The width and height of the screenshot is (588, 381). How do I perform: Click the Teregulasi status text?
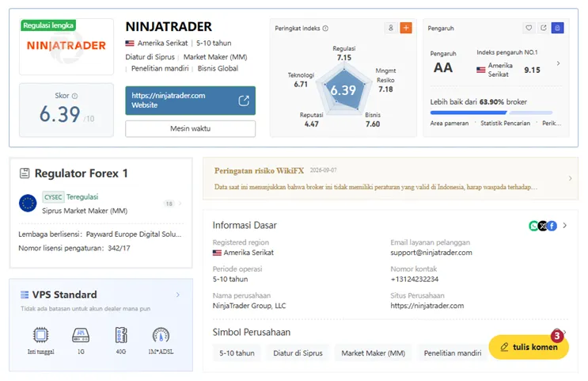[x=82, y=196]
